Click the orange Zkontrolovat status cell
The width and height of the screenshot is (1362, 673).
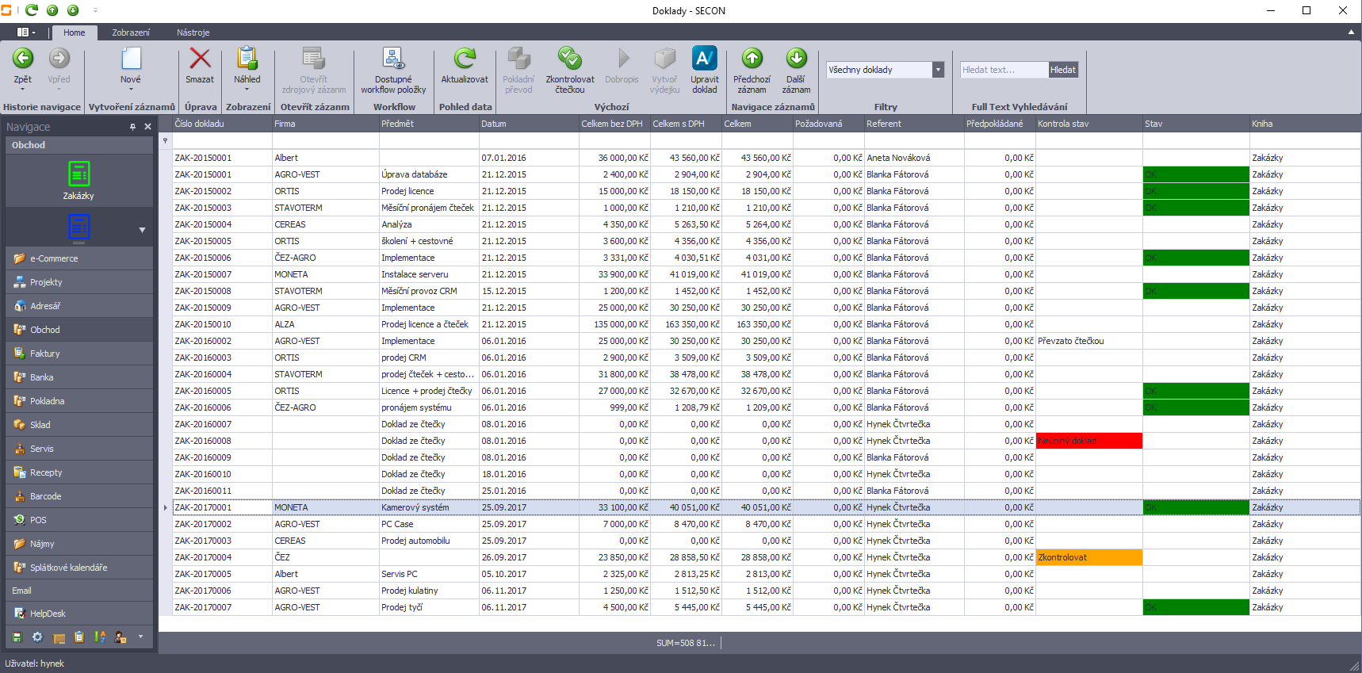1088,557
